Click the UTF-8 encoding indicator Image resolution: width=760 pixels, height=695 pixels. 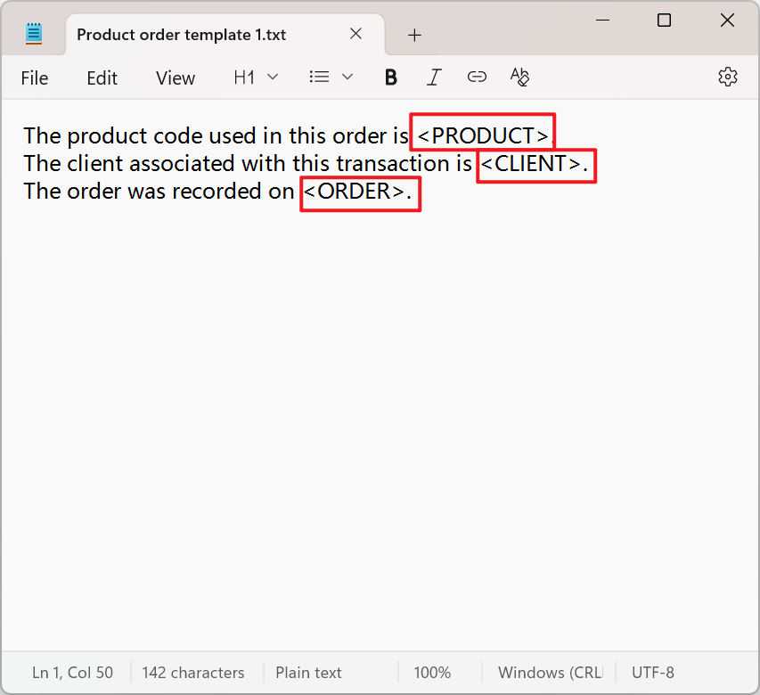(652, 672)
